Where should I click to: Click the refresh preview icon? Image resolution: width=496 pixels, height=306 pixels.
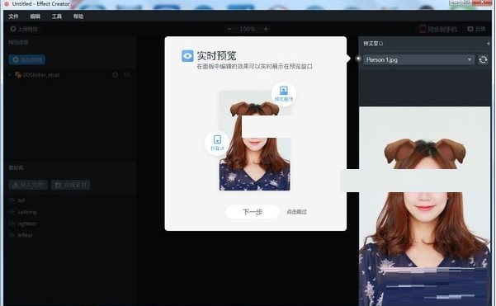point(483,59)
